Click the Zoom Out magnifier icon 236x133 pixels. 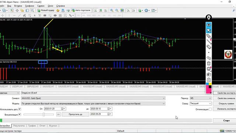pos(117,10)
